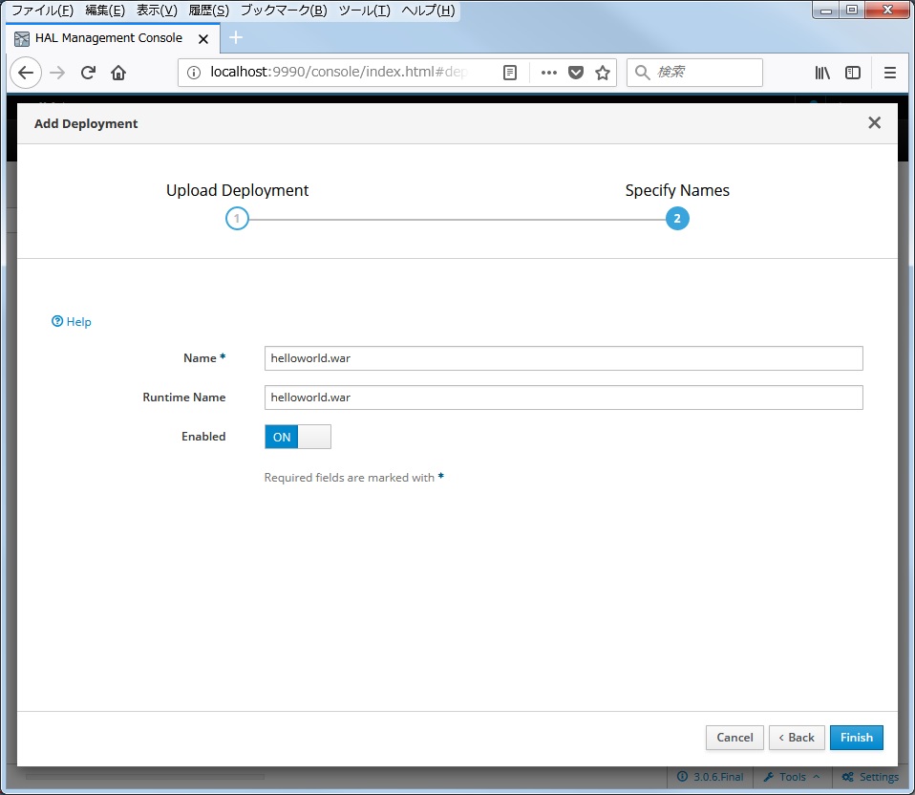Expand the Tools dropdown in status bar
Image resolution: width=915 pixels, height=795 pixels.
click(791, 777)
